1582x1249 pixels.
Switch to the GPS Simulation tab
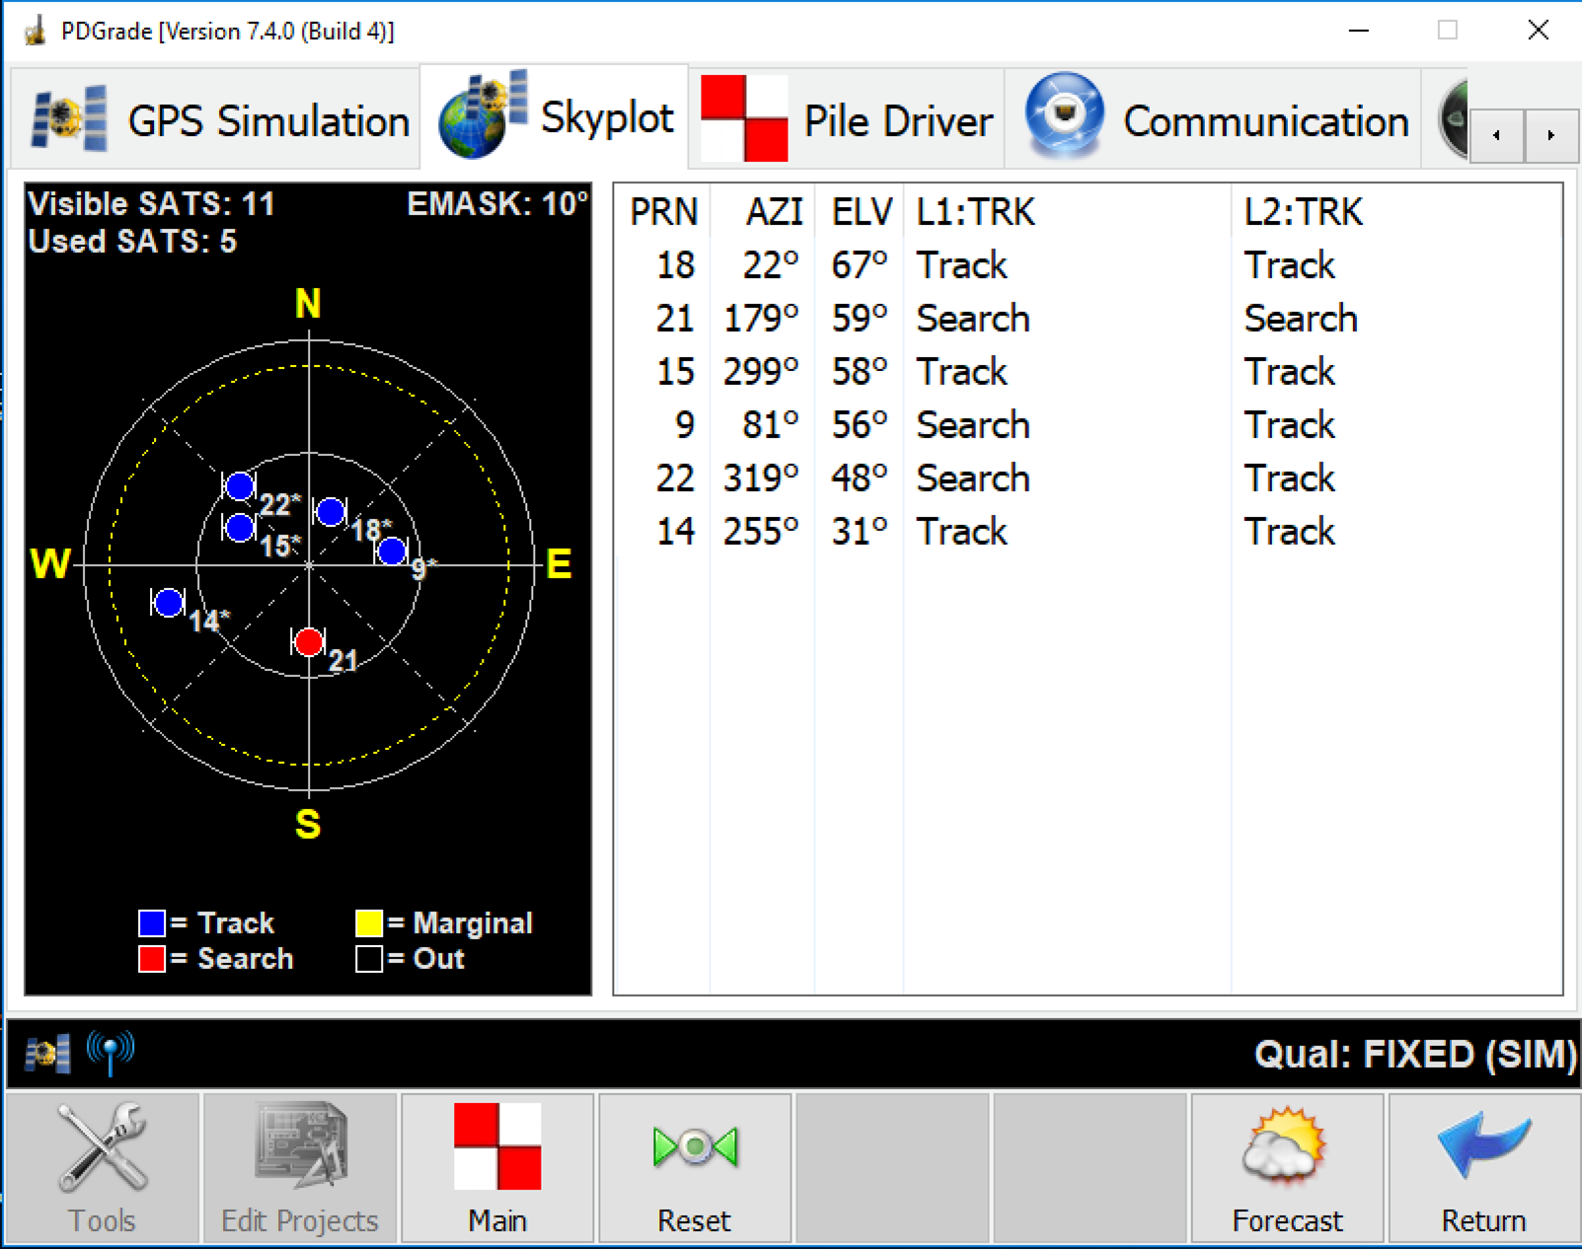(x=215, y=118)
